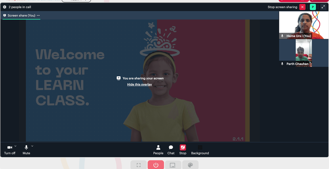Viewport: 329px width, 169px height.
Task: Click 'Stop screen sharing' label
Action: tap(282, 7)
